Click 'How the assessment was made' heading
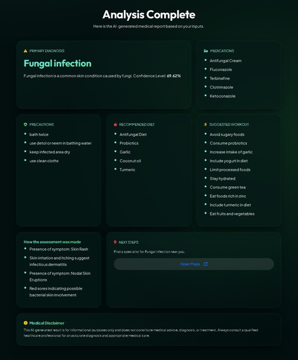This screenshot has width=298, height=360. click(52, 242)
